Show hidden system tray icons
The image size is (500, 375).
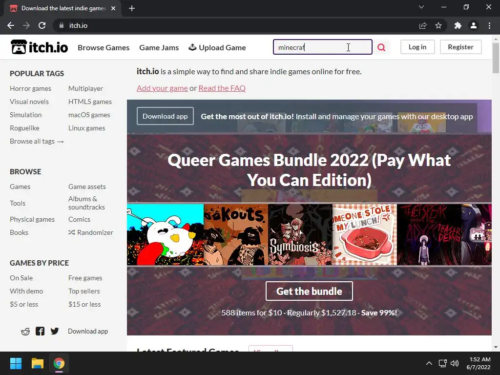click(429, 363)
